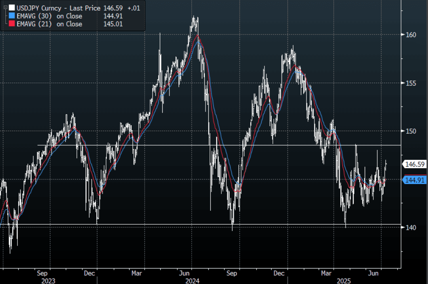Click the 2023 year label on time axis

coord(48,281)
